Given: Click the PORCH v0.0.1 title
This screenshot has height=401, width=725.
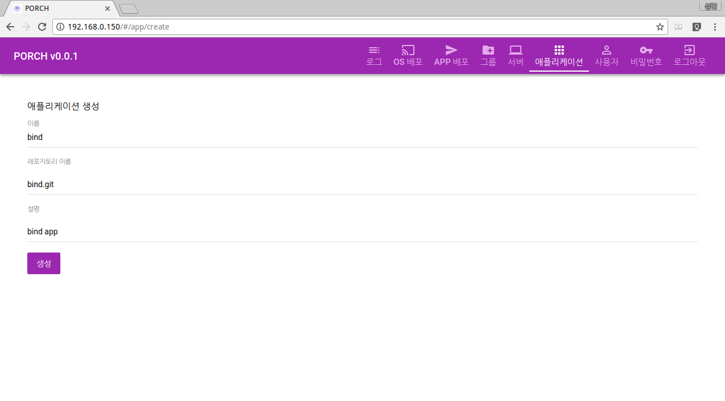Looking at the screenshot, I should pos(46,56).
